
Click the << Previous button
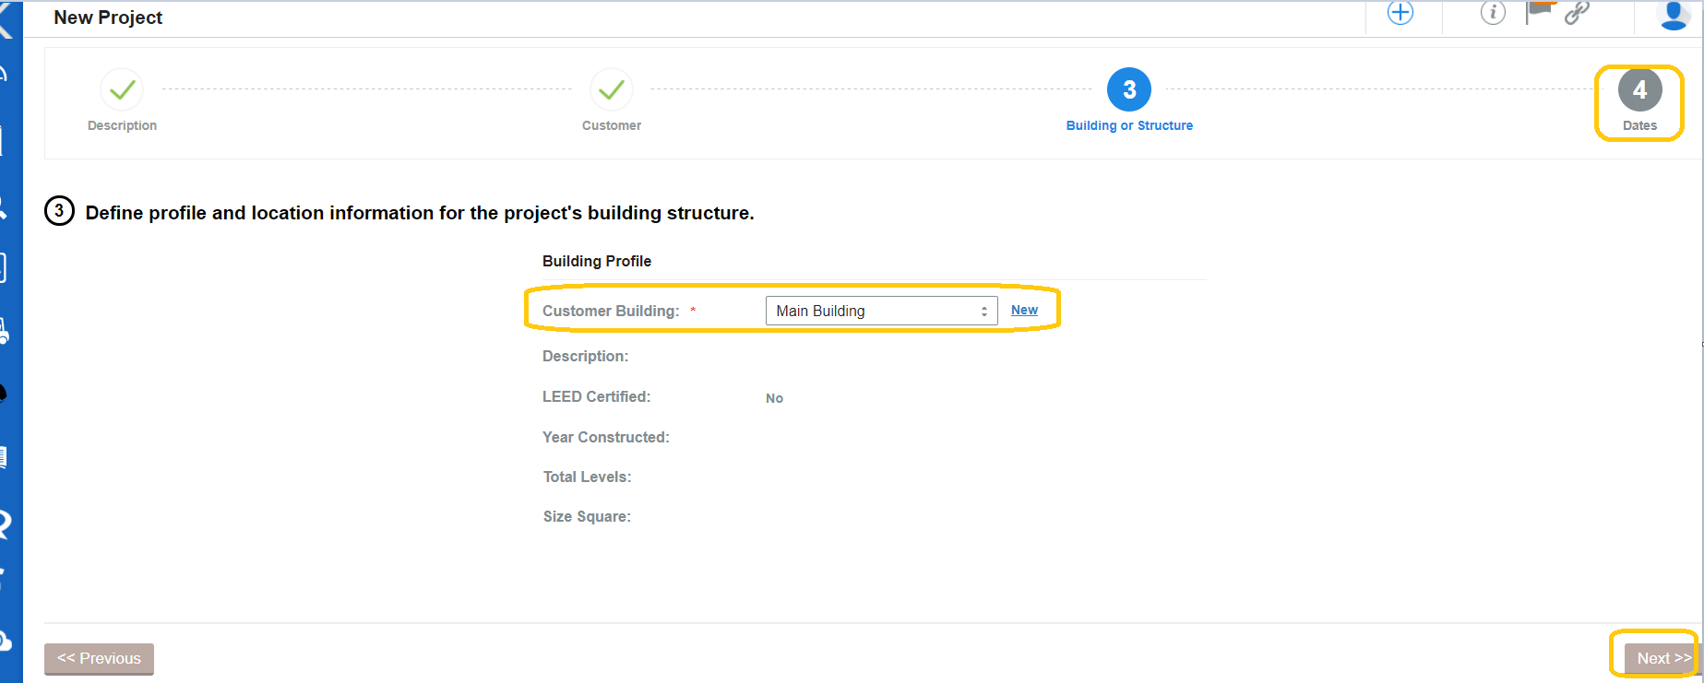pyautogui.click(x=99, y=658)
